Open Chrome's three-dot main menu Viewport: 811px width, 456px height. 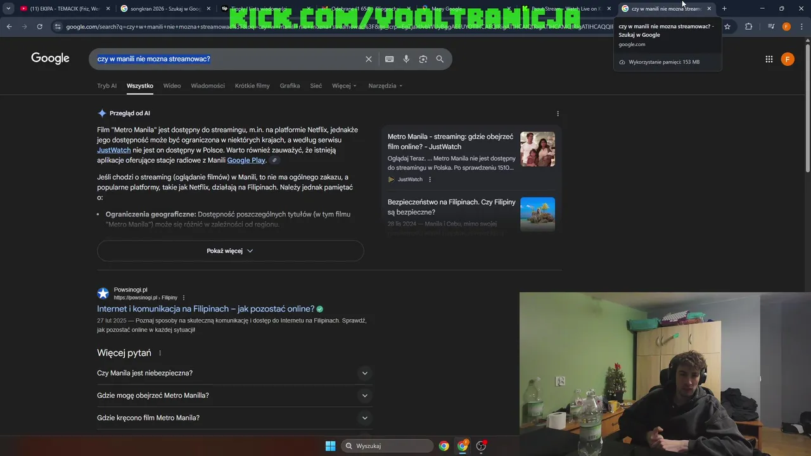tap(801, 27)
